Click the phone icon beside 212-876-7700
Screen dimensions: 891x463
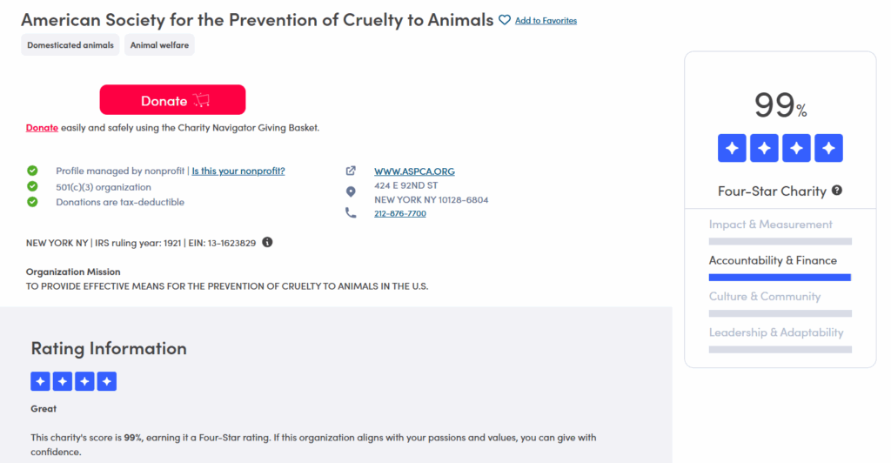351,213
